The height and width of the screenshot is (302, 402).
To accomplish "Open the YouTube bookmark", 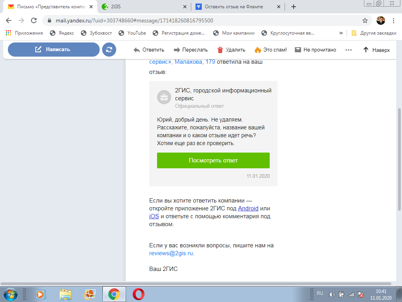I will [132, 33].
